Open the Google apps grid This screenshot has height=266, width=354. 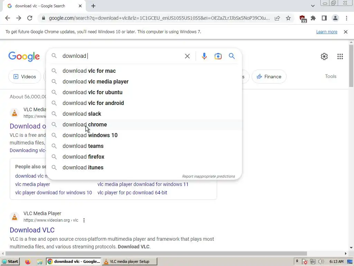click(340, 56)
